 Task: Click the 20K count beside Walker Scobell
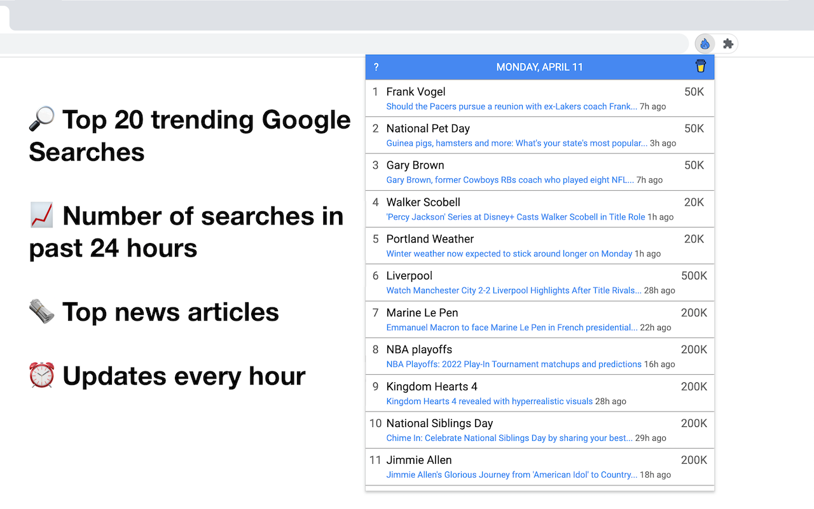[x=694, y=202]
